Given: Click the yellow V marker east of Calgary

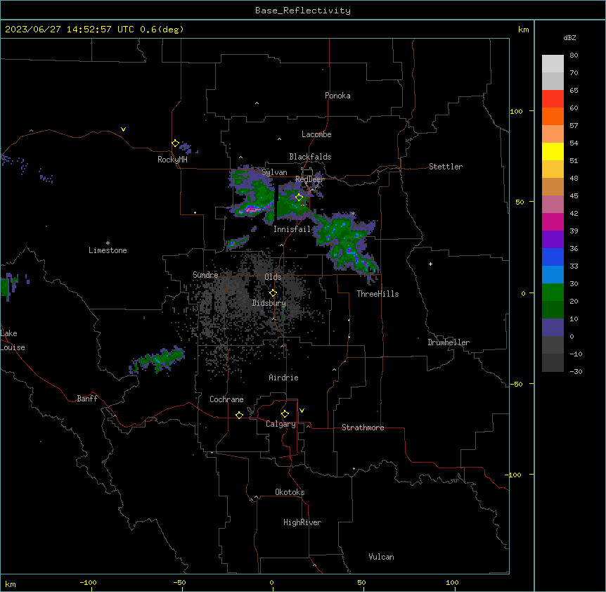Looking at the screenshot, I should tap(302, 411).
